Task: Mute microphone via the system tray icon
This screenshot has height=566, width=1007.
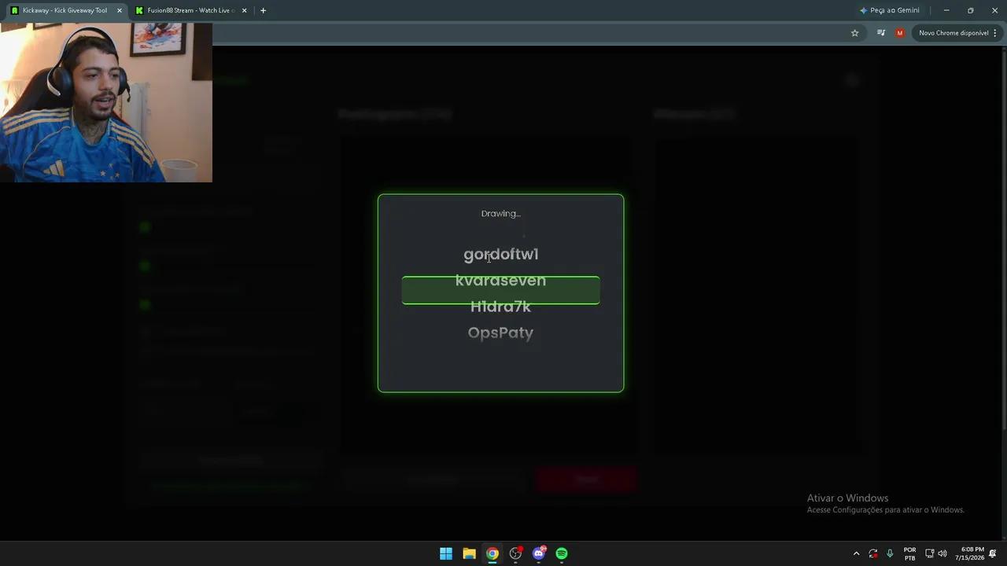Action: [x=890, y=553]
